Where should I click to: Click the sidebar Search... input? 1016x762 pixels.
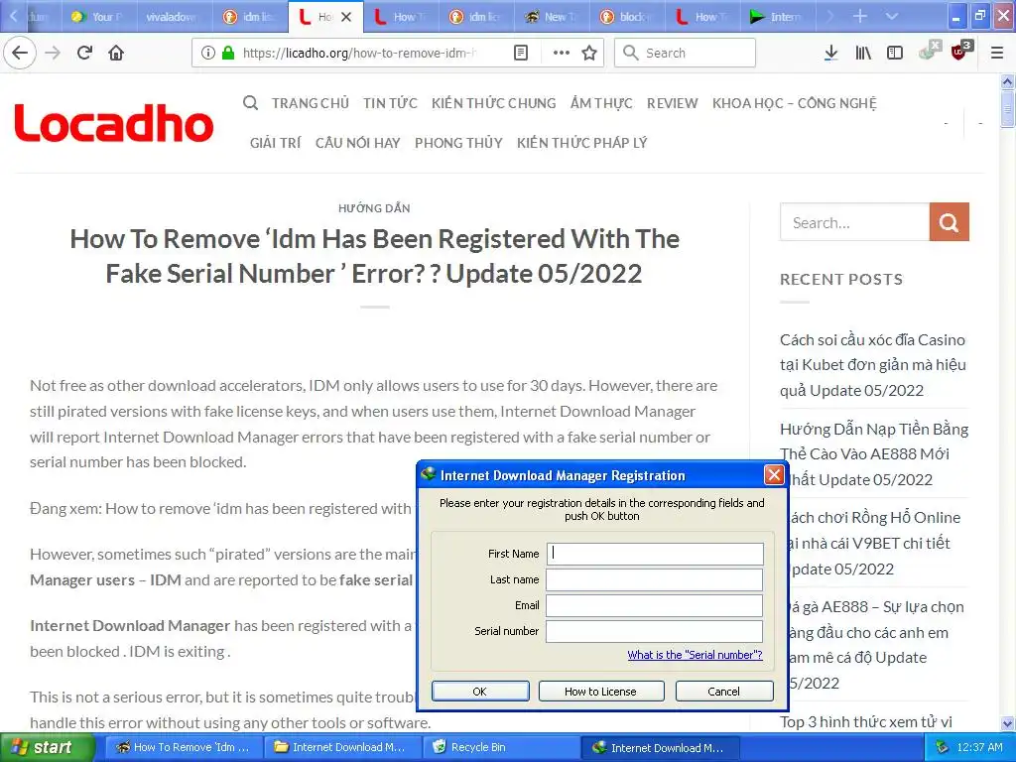(854, 222)
